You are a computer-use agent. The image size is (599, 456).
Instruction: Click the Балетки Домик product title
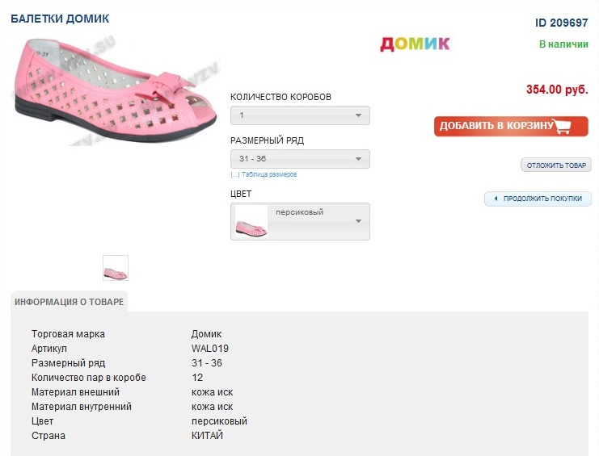point(60,19)
